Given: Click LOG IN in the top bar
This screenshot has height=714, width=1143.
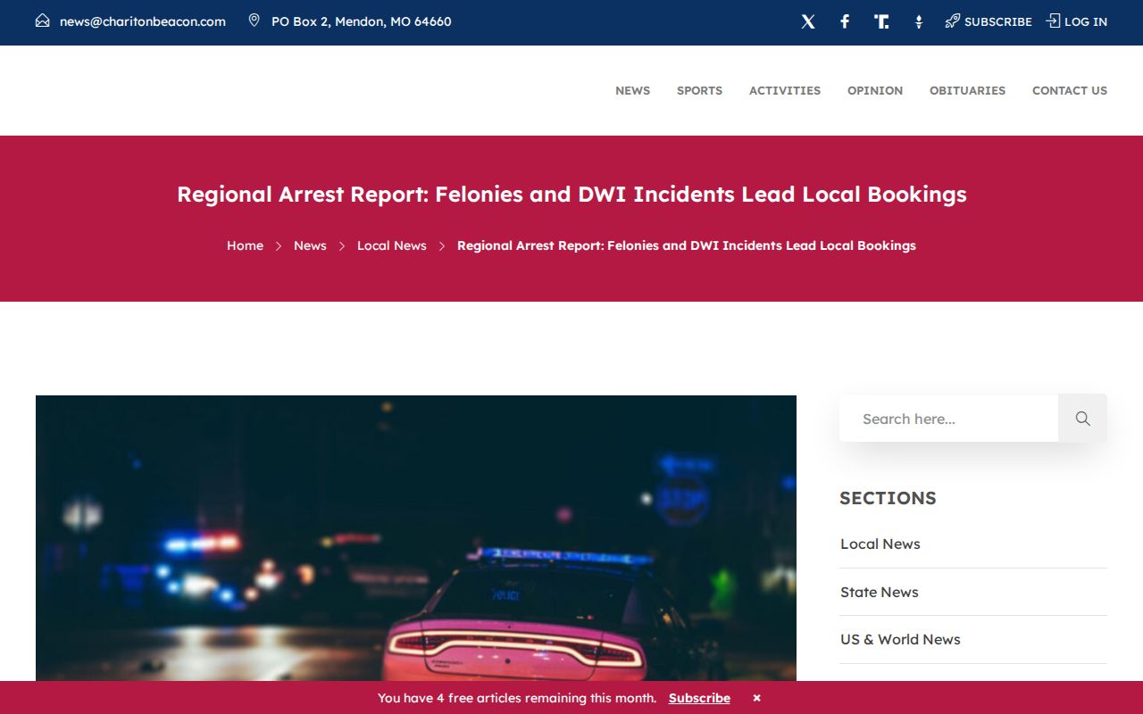Looking at the screenshot, I should [x=1086, y=21].
